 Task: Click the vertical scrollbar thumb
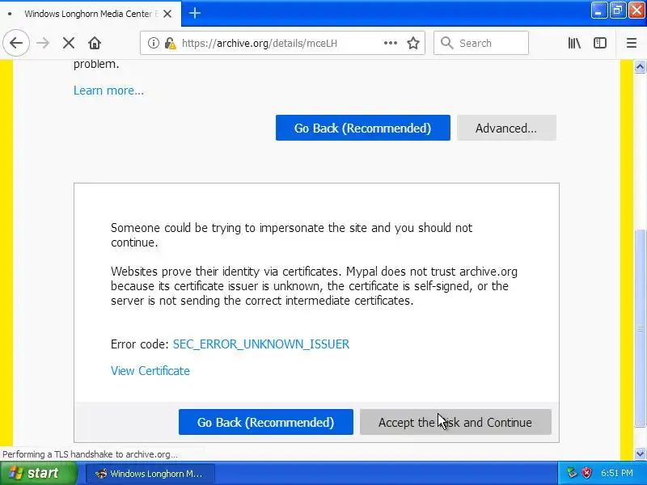[640, 328]
